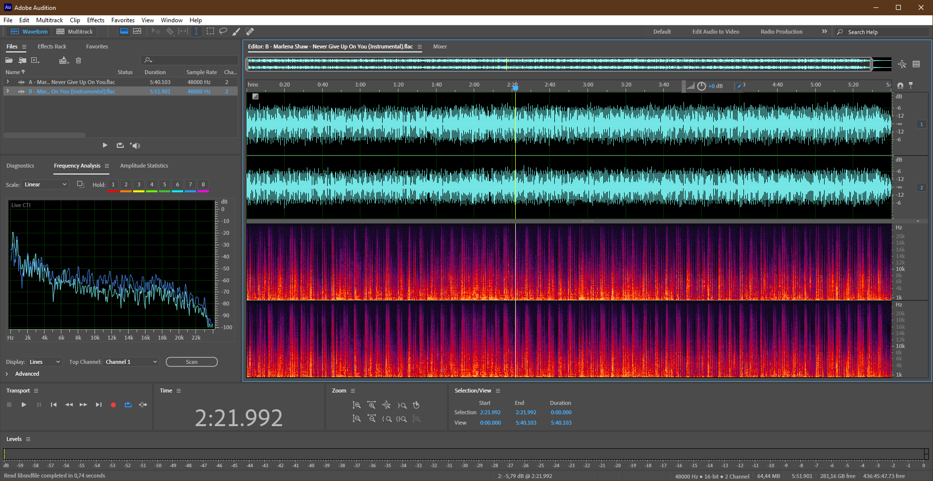The height and width of the screenshot is (481, 933).
Task: Click the Hold 4 green button
Action: (151, 185)
